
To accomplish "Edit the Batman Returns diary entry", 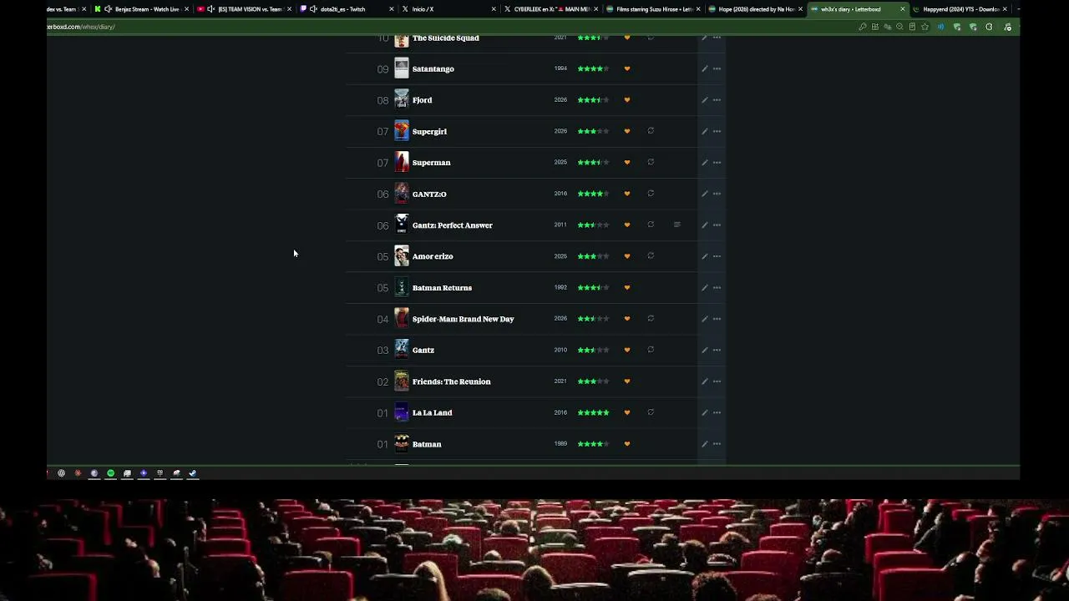I will point(704,288).
